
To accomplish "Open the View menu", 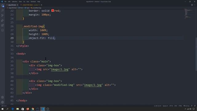I will click(x=20, y=2).
